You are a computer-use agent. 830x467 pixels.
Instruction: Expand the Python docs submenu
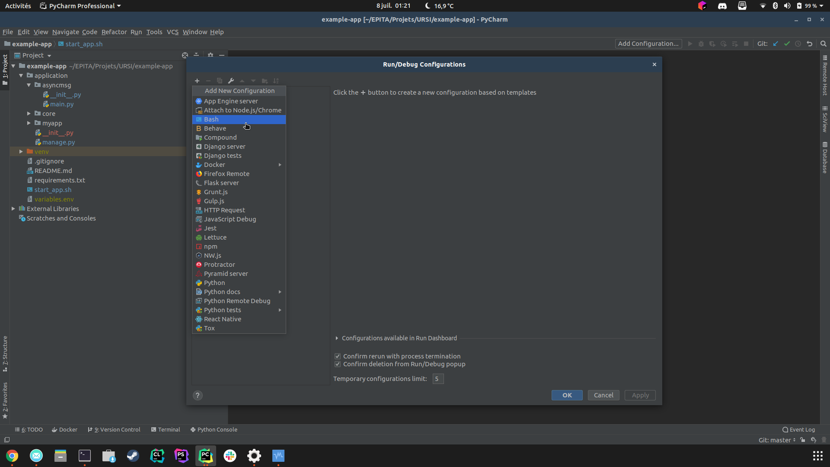click(x=280, y=292)
